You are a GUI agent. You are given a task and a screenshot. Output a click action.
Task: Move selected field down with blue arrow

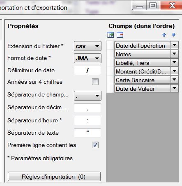coord(173,34)
